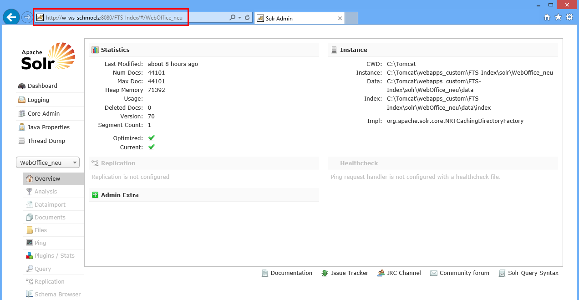Select the Schema Browser icon
This screenshot has height=300, width=579.
[x=29, y=294]
